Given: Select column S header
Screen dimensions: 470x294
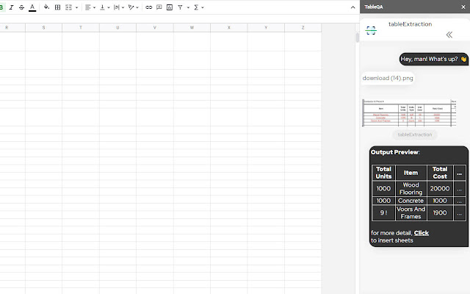Looking at the screenshot, I should pos(44,28).
